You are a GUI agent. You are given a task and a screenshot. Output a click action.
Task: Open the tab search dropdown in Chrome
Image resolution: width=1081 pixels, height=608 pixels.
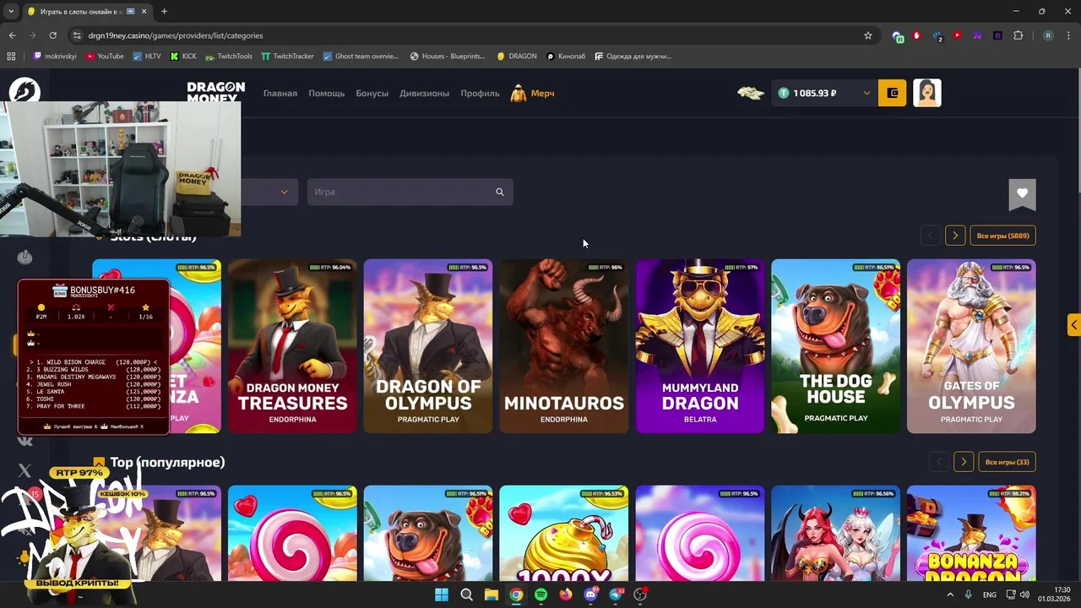[x=11, y=11]
